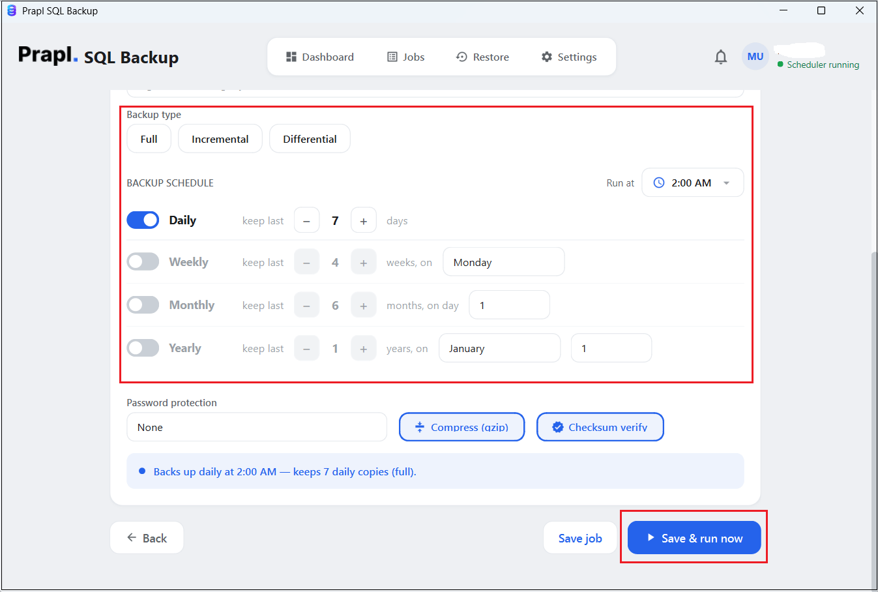The image size is (878, 592).
Task: Maximize the Prapl SQL Backup window
Action: point(821,10)
